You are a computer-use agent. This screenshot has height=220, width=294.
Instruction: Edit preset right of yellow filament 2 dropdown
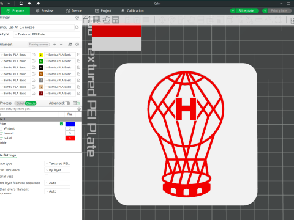tap(79, 54)
